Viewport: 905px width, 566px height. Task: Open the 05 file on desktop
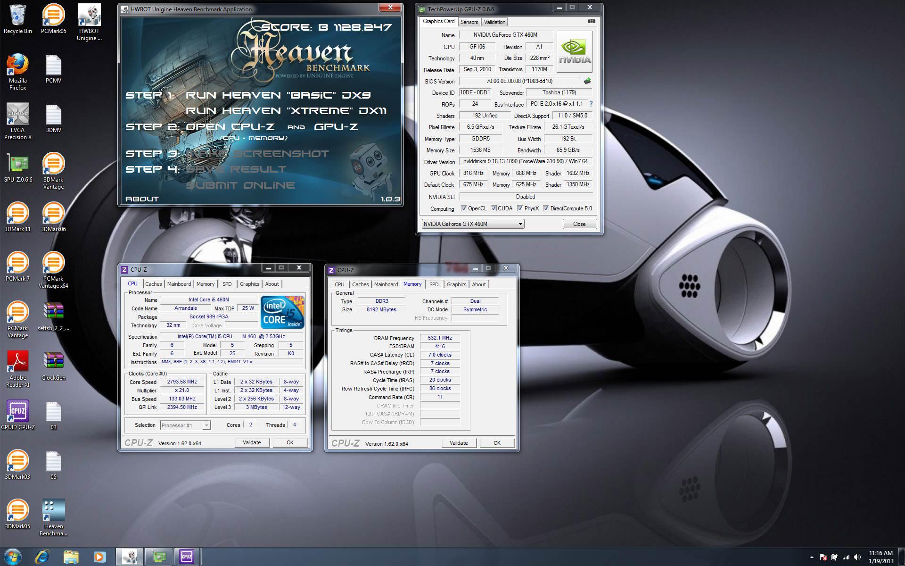pos(53,465)
